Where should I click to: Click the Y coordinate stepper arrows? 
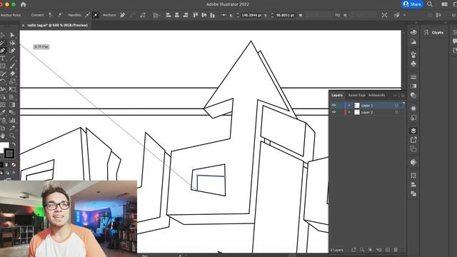tap(272, 15)
